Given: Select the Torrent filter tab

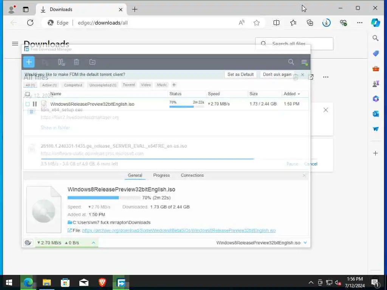Looking at the screenshot, I should coord(129,85).
